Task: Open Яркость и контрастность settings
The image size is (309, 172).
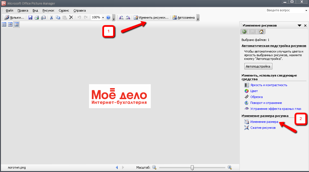Action: click(x=268, y=85)
